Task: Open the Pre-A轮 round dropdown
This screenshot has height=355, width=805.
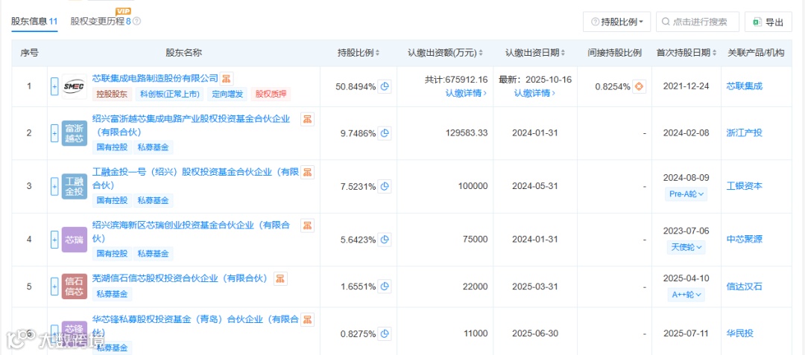Action: tap(686, 195)
